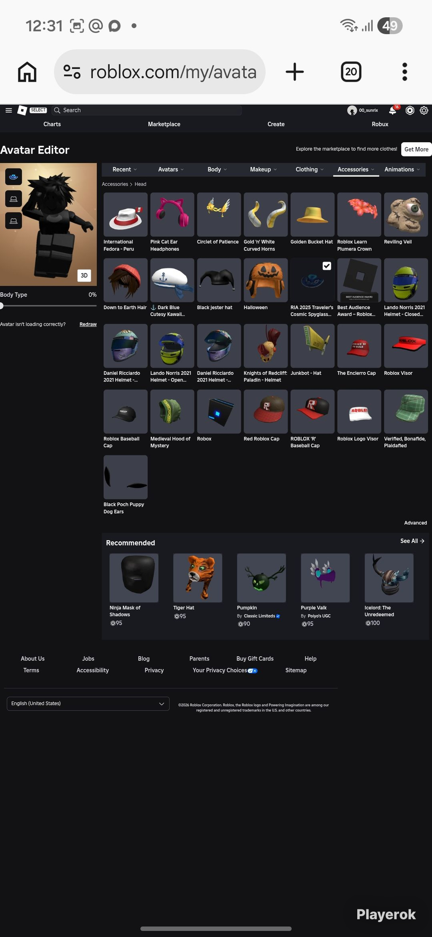The height and width of the screenshot is (937, 432).
Task: Click the Accessories breadcrumb link
Action: pyautogui.click(x=115, y=184)
